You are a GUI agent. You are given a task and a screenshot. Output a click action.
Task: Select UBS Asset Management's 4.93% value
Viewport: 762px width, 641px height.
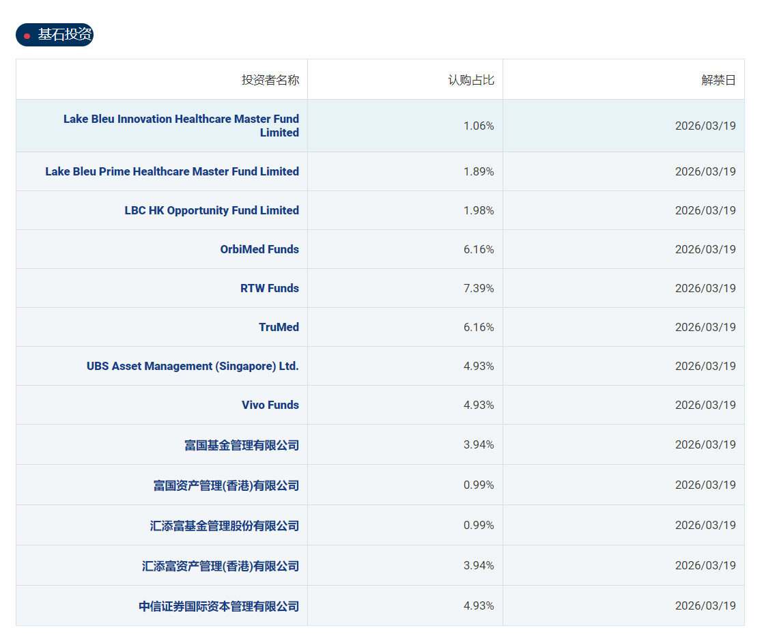[x=479, y=366]
